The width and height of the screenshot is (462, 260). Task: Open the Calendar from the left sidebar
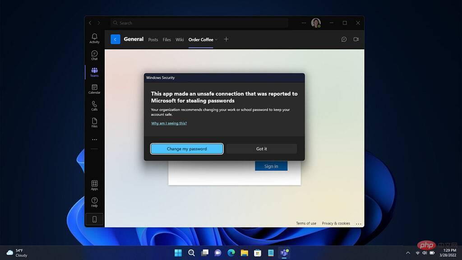(x=94, y=90)
